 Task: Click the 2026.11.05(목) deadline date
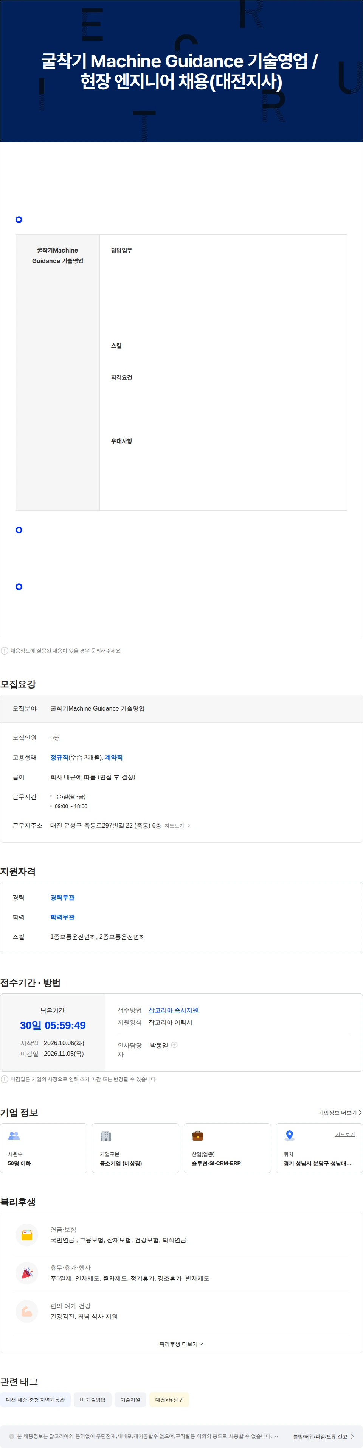click(x=64, y=1054)
